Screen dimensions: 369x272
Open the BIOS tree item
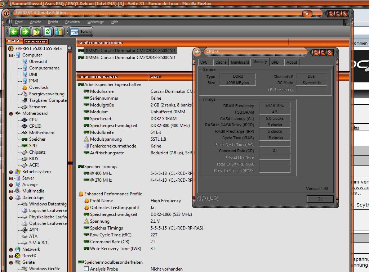34,159
